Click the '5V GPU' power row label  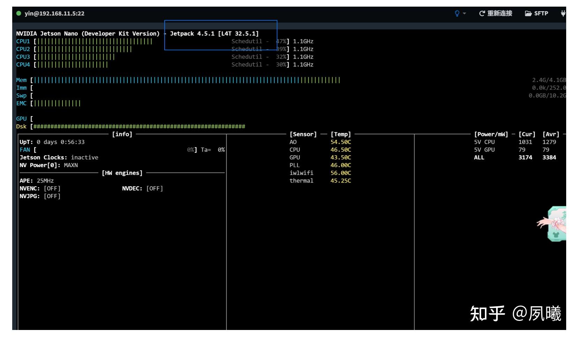[x=484, y=150]
